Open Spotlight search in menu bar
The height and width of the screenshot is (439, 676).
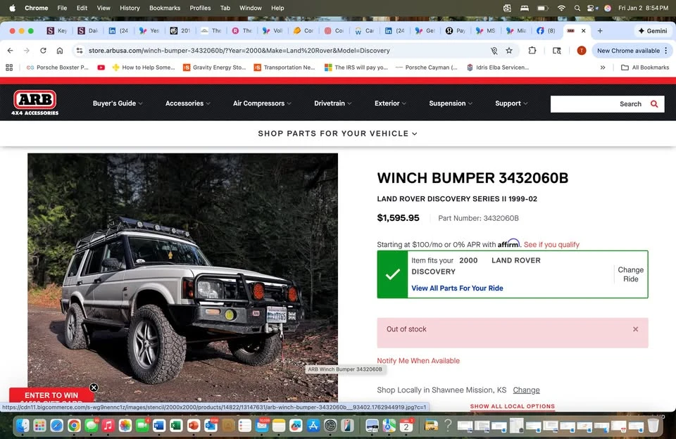[x=577, y=8]
